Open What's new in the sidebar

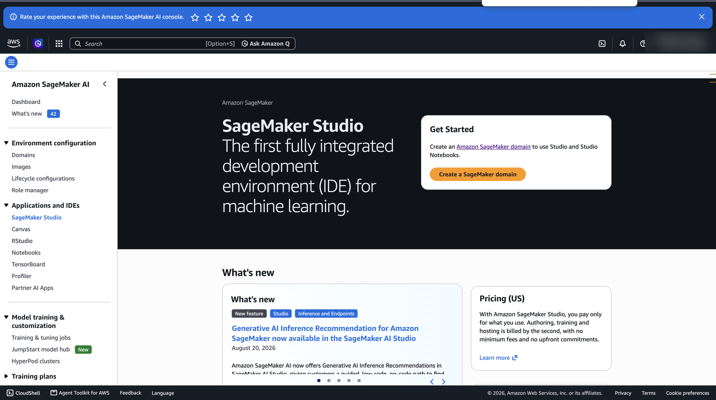(27, 114)
